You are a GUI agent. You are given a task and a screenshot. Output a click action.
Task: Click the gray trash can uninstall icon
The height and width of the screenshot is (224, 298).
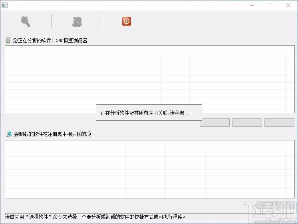tap(77, 22)
